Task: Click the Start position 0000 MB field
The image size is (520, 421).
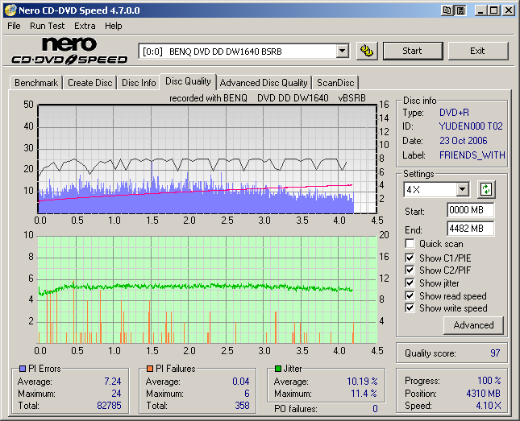Action: 471,210
